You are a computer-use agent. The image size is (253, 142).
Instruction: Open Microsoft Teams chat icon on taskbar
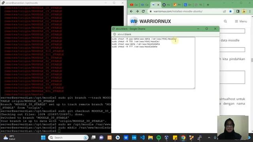(x=101, y=138)
